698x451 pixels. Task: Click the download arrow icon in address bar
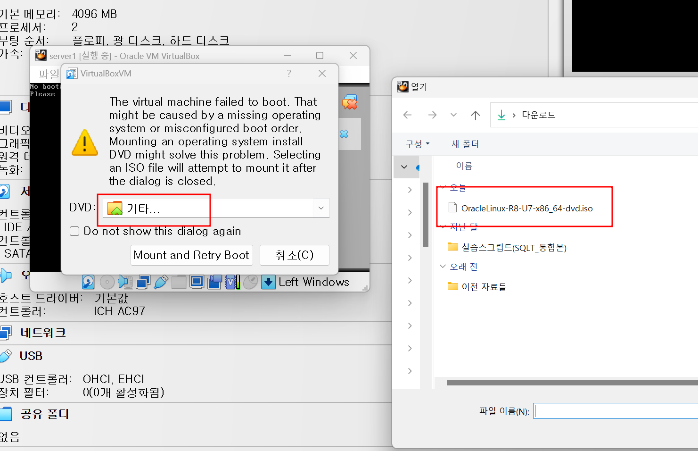point(501,115)
